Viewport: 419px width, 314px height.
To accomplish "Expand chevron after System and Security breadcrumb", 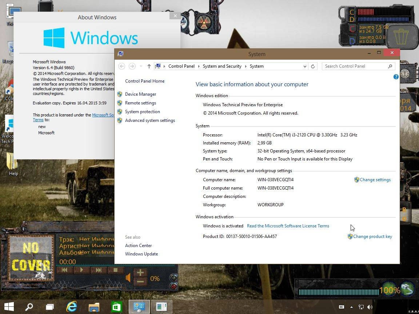I will [246, 66].
